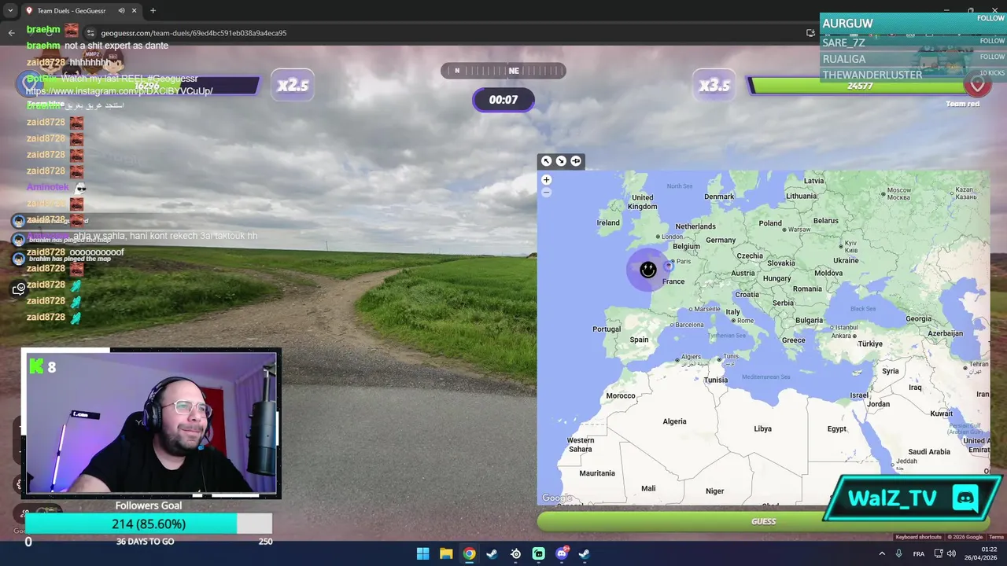The width and height of the screenshot is (1007, 566).
Task: Click team red x3.5 multiplier badge
Action: tap(714, 86)
